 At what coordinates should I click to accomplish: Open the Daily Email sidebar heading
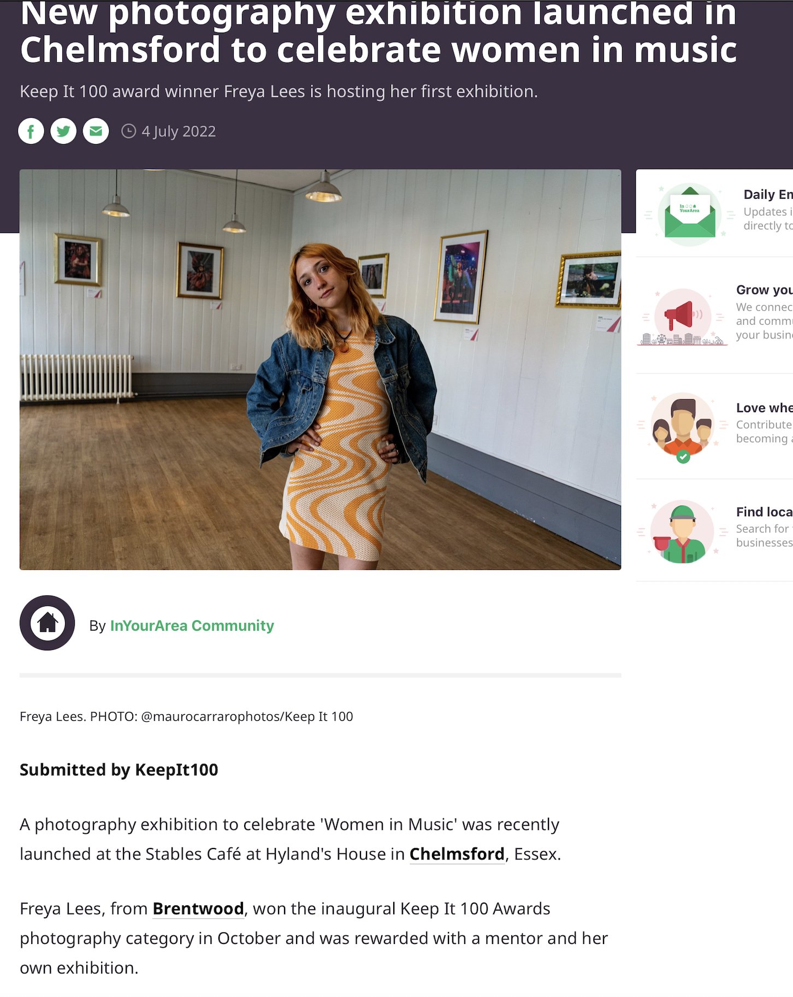[x=768, y=194]
